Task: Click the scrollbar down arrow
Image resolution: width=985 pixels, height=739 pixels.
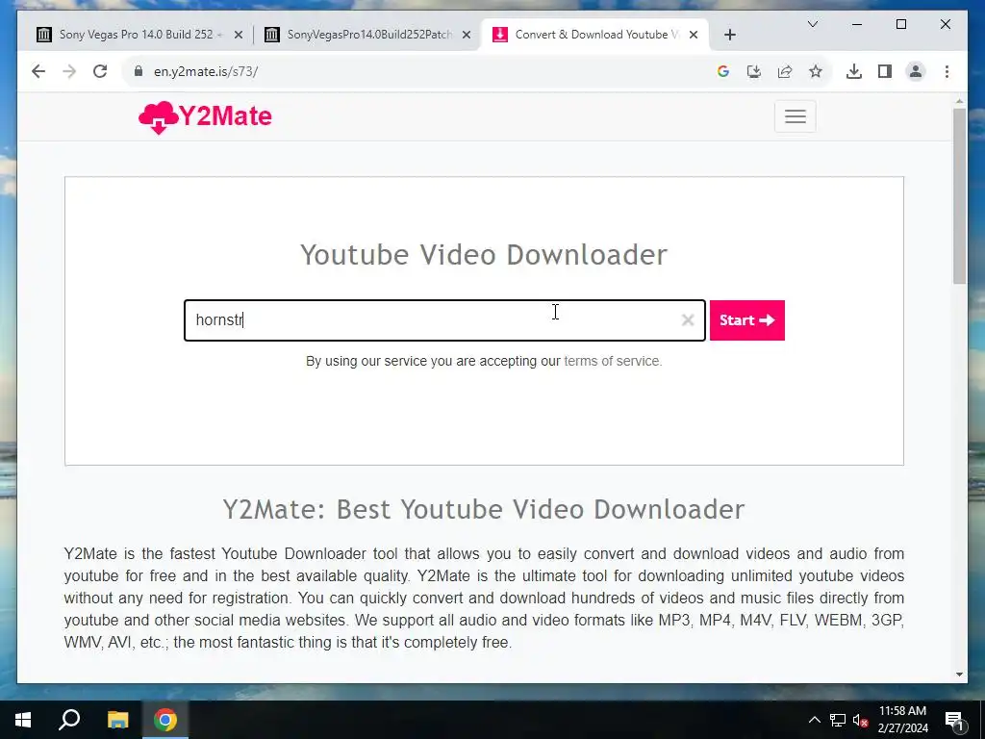Action: point(959,675)
